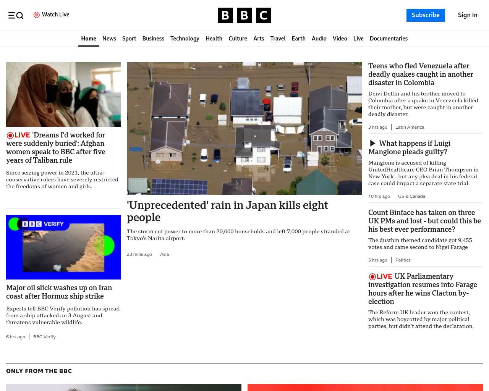The width and height of the screenshot is (489, 391).
Task: Navigate to the Health section
Action: tap(214, 39)
